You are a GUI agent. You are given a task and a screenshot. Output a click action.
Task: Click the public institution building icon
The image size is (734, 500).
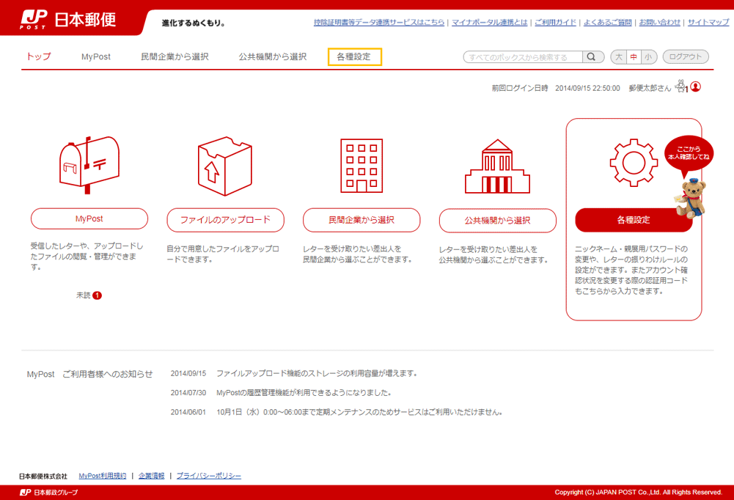pyautogui.click(x=498, y=166)
